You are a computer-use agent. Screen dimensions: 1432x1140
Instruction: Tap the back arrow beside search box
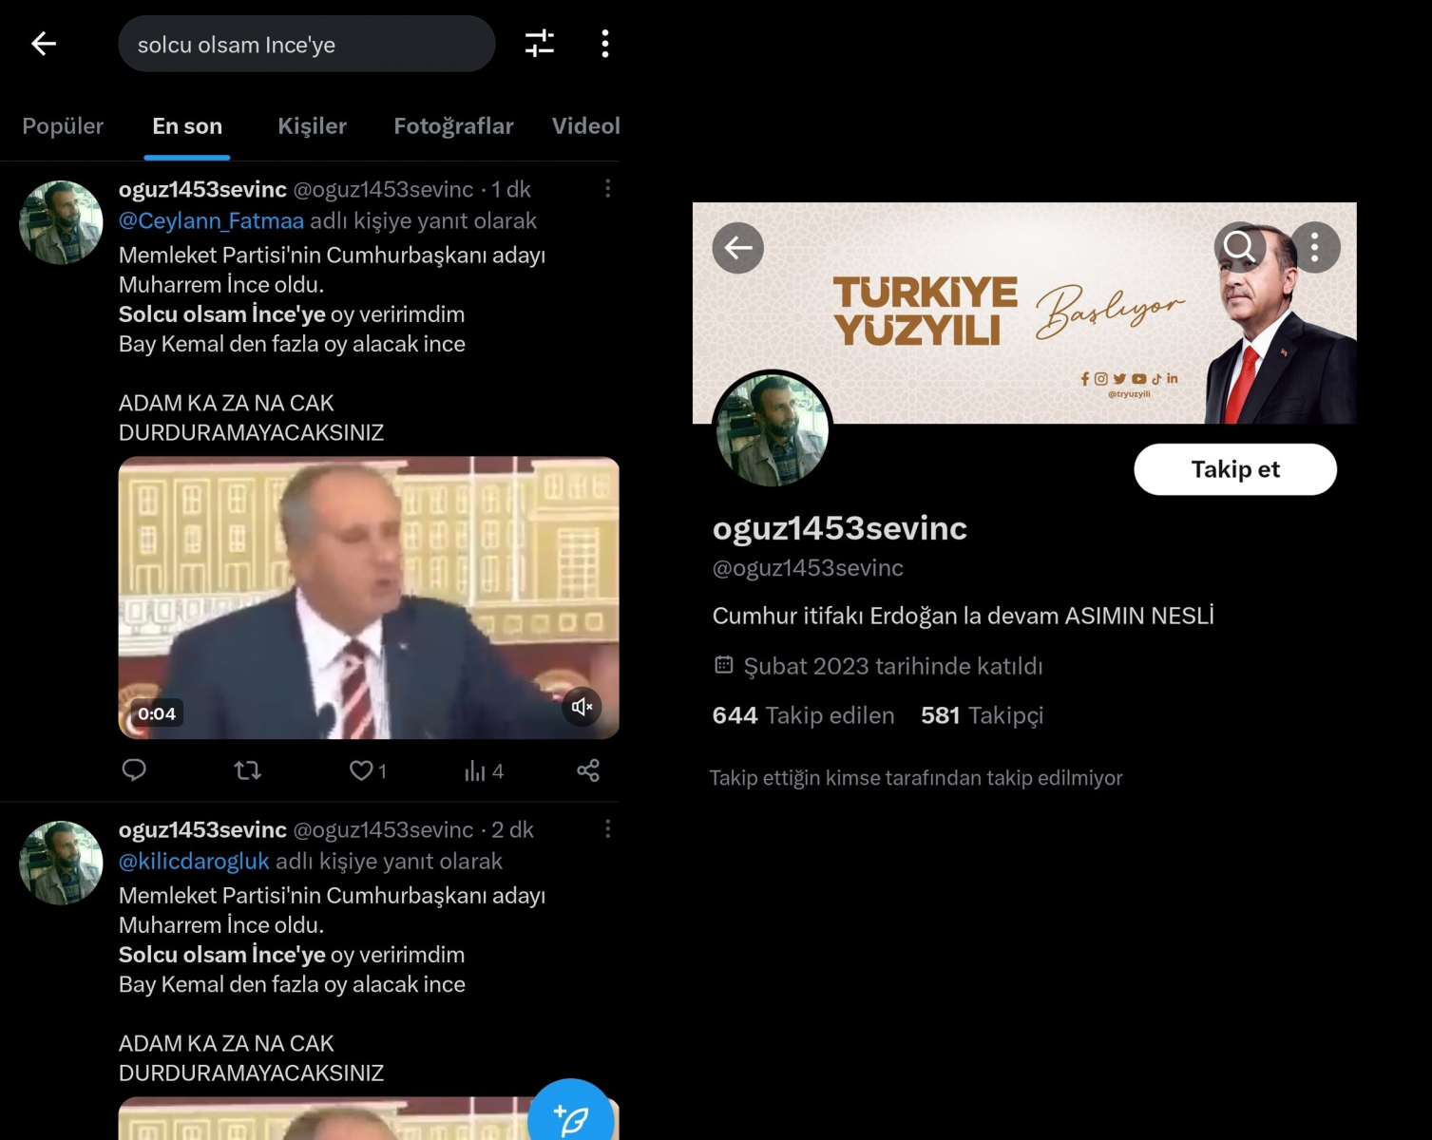[44, 44]
